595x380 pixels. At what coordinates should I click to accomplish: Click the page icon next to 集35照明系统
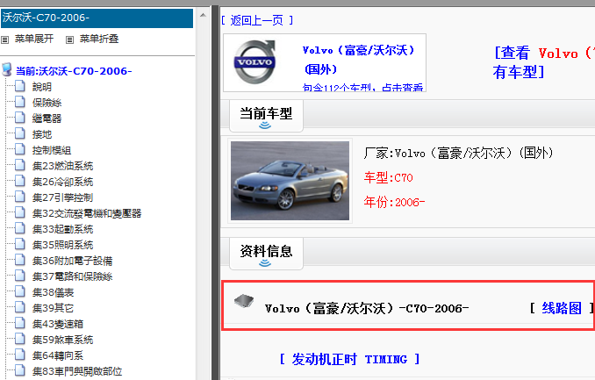[20, 245]
